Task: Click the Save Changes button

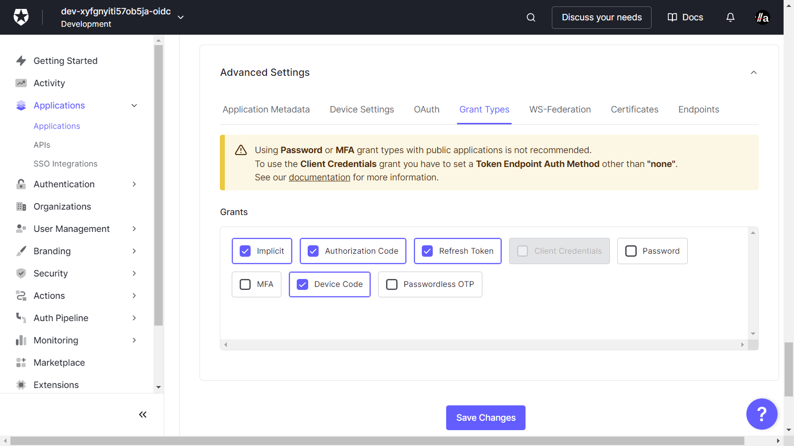Action: click(485, 418)
